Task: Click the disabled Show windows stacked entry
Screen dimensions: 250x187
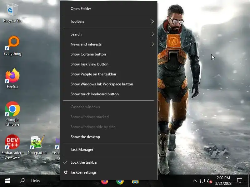Action: tap(108, 117)
